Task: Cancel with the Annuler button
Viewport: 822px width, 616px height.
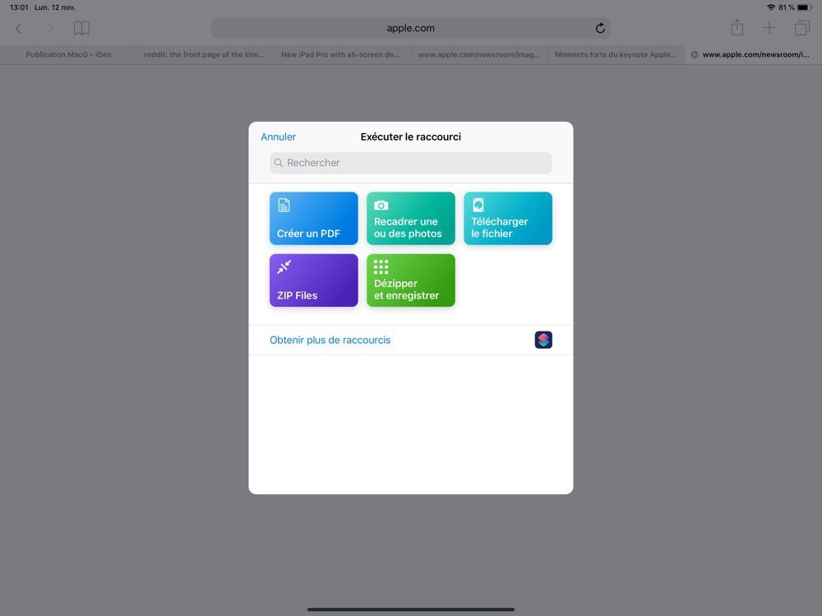Action: [x=279, y=137]
